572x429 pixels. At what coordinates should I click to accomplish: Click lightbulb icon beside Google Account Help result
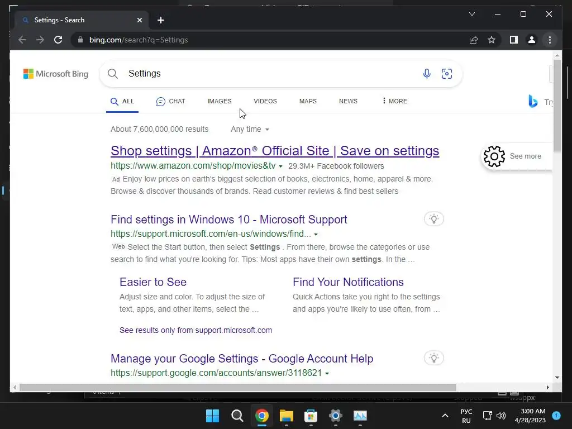click(x=433, y=358)
